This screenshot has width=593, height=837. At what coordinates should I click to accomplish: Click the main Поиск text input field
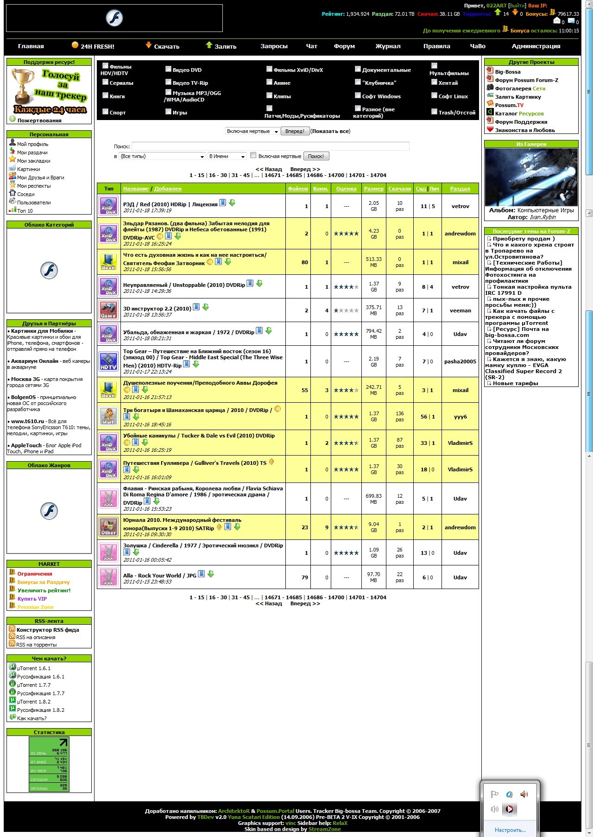pyautogui.click(x=271, y=146)
